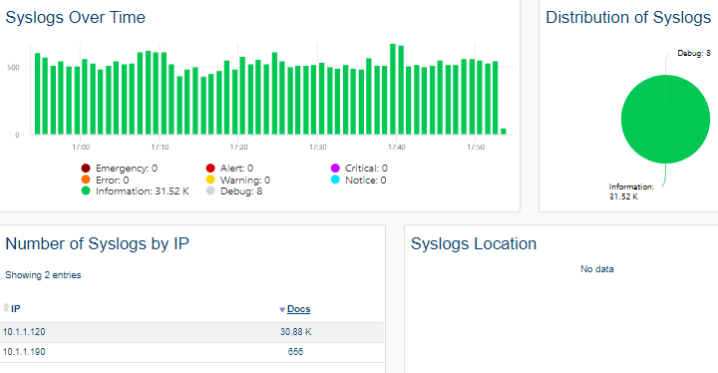718x373 pixels.
Task: Click the tallest bar near 17:40
Action: (x=393, y=90)
